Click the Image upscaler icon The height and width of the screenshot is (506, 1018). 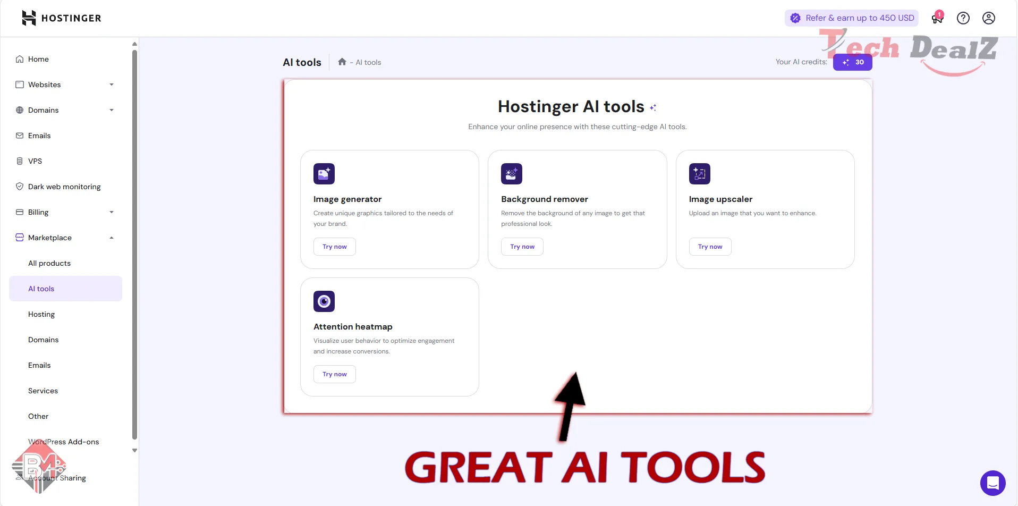click(700, 174)
